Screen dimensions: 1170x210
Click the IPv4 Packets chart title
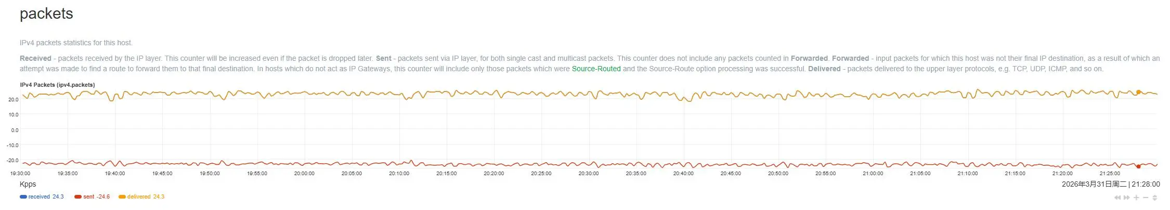coord(57,85)
